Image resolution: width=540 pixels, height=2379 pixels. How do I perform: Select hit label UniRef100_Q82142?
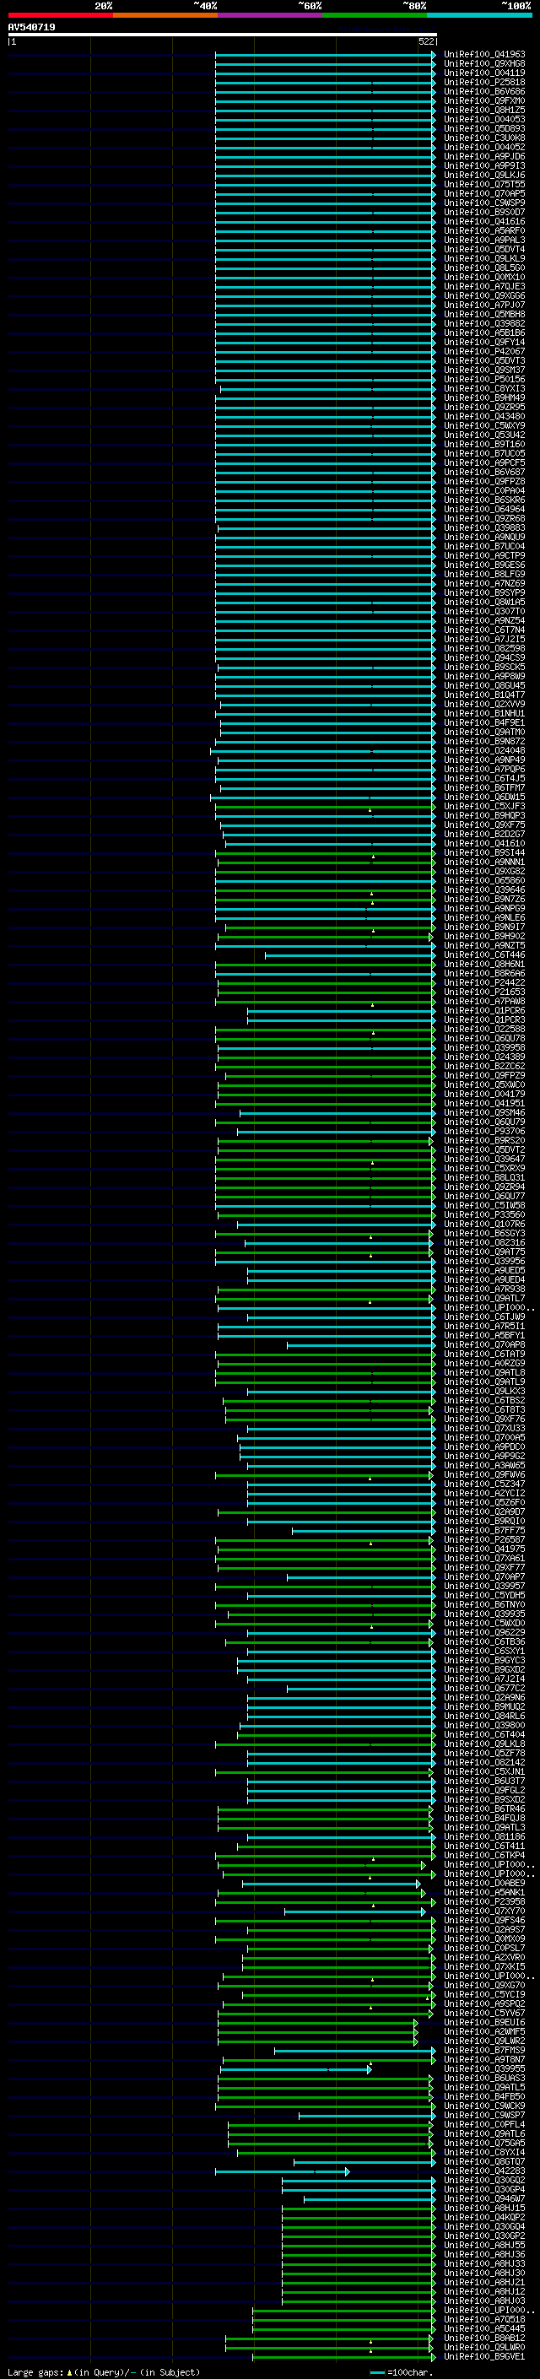(x=484, y=1762)
